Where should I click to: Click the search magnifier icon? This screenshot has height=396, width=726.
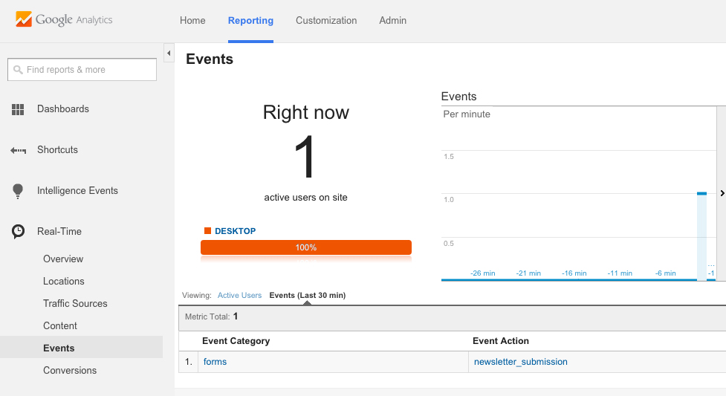point(18,70)
